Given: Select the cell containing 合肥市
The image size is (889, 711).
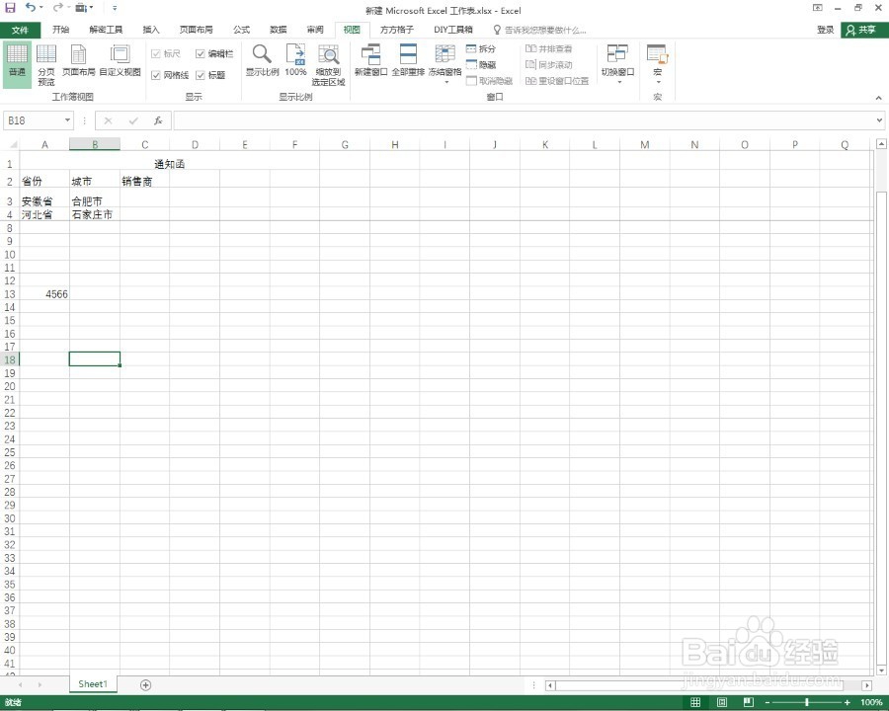Looking at the screenshot, I should (95, 200).
